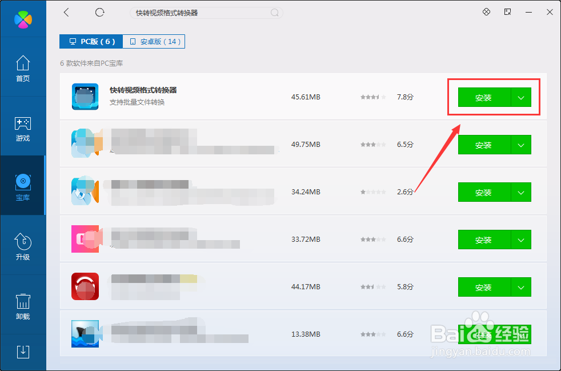The image size is (561, 371).
Task: Open the download manager icon at sidebar bottom
Action: [x=23, y=352]
